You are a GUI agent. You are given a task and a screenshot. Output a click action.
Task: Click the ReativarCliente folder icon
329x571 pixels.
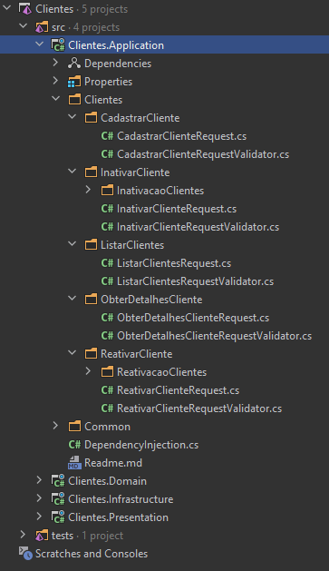(91, 354)
